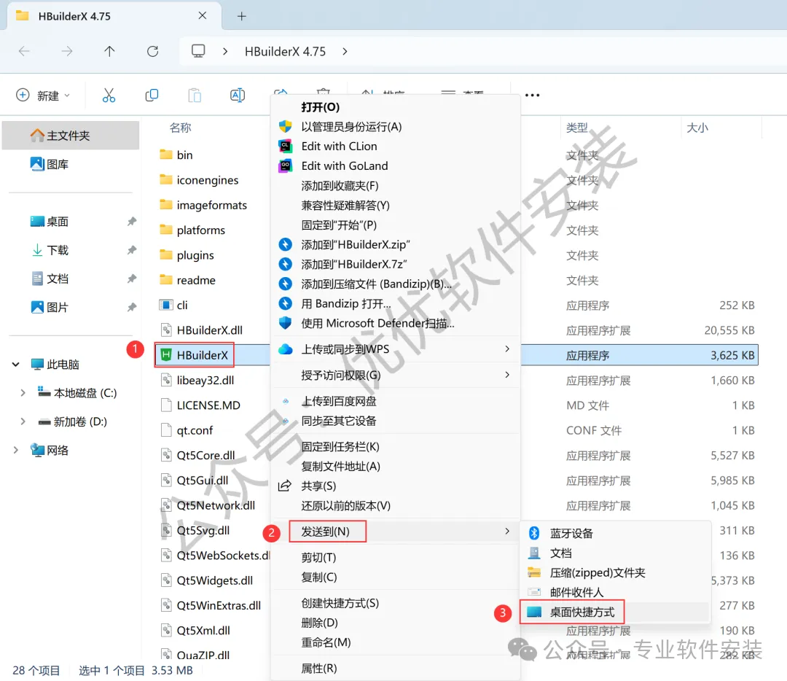Screen dimensions: 787x681
Task: Expand the 新加卷 (D:) tree node
Action: (x=23, y=421)
